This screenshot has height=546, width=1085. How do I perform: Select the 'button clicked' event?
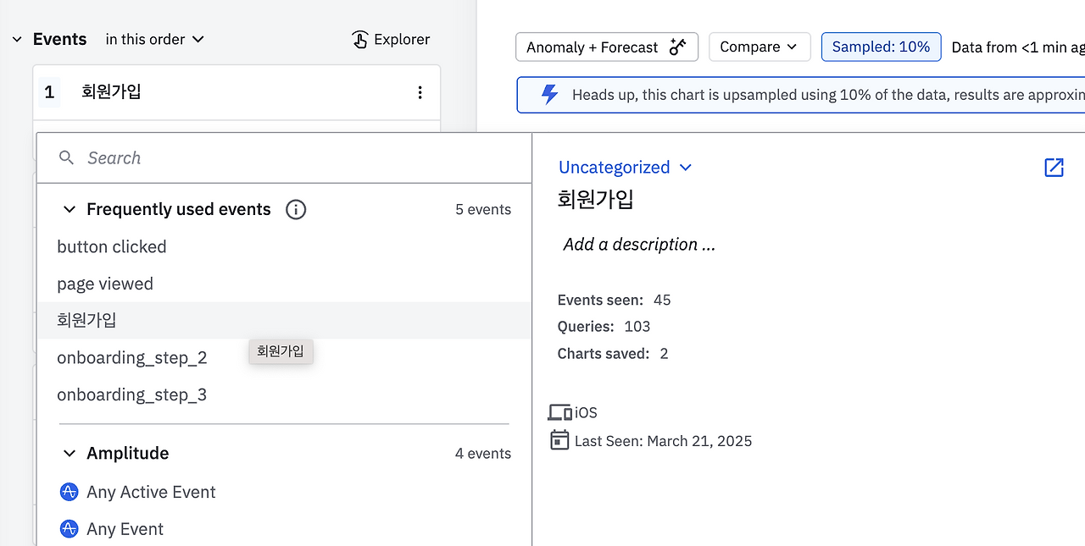[112, 247]
